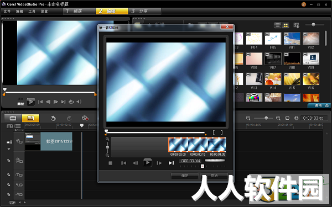Switch to timeline view
Screen dimensions: 332x207
click(x=30, y=118)
